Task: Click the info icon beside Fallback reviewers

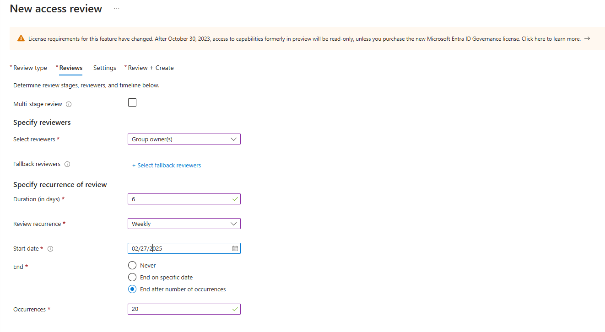Action: [67, 164]
